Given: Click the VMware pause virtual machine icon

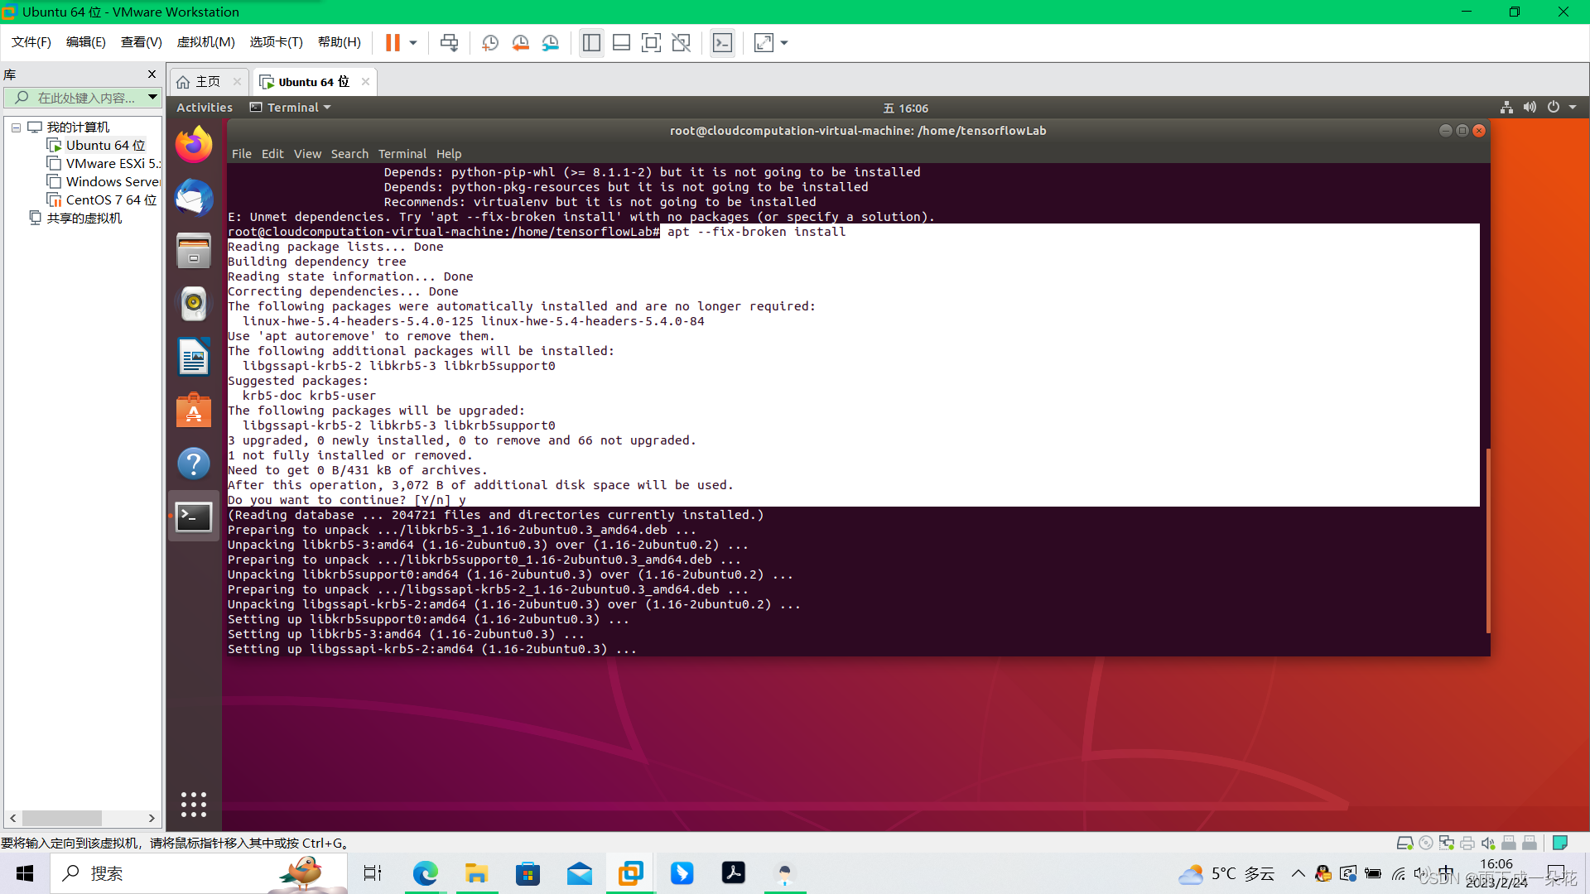Looking at the screenshot, I should tap(393, 43).
